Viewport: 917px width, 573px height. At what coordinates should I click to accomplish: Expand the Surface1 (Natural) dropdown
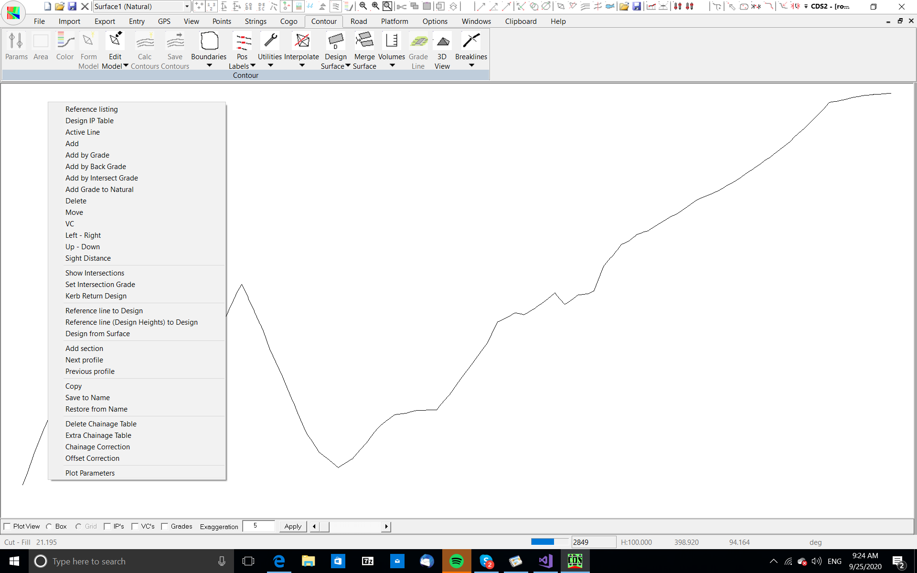187,6
